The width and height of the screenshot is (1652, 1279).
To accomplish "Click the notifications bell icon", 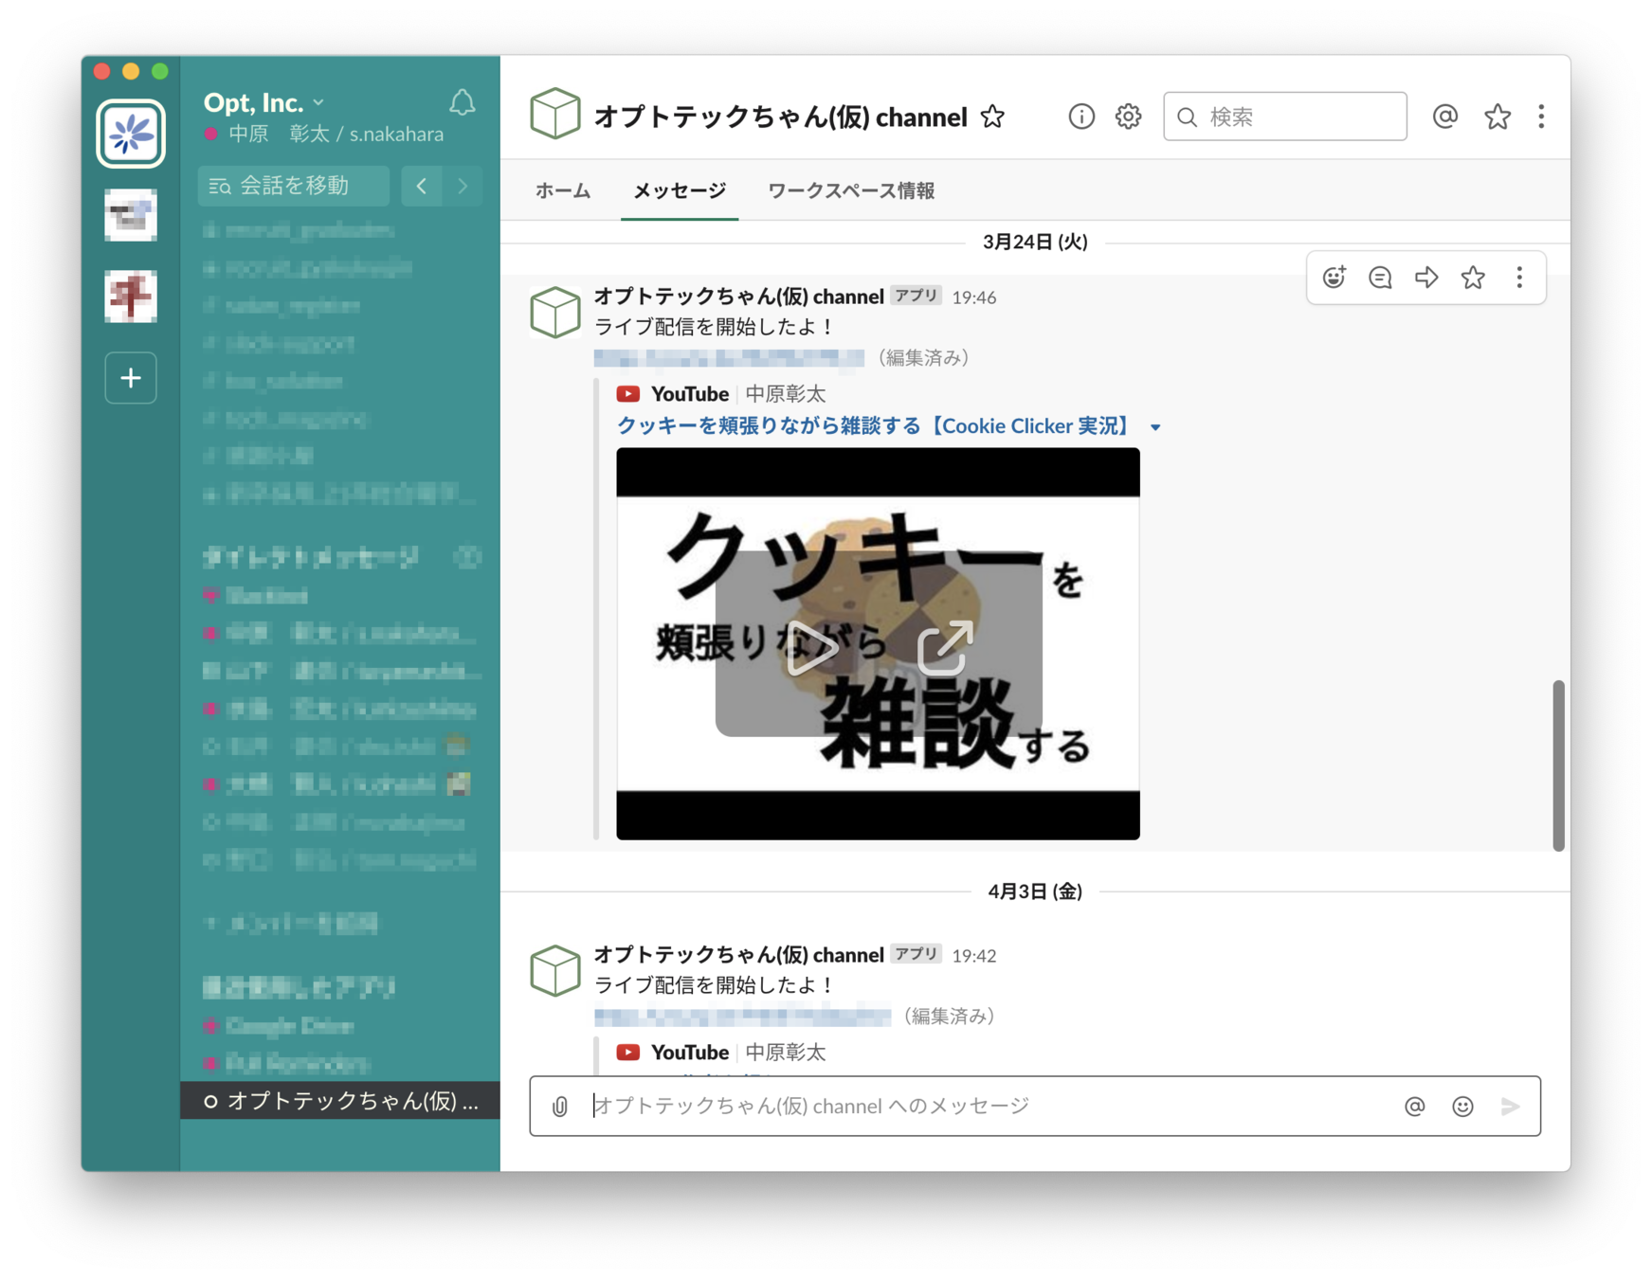I will point(462,102).
